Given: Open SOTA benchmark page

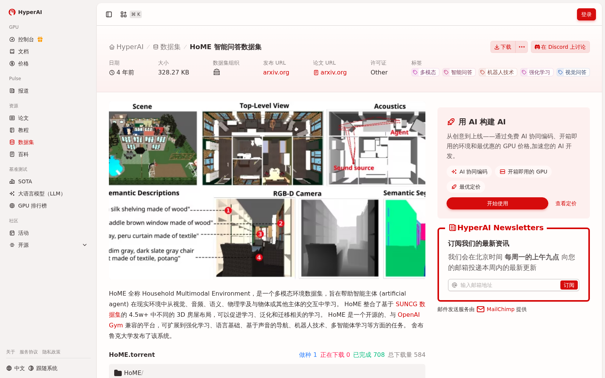Looking at the screenshot, I should pyautogui.click(x=48, y=181).
